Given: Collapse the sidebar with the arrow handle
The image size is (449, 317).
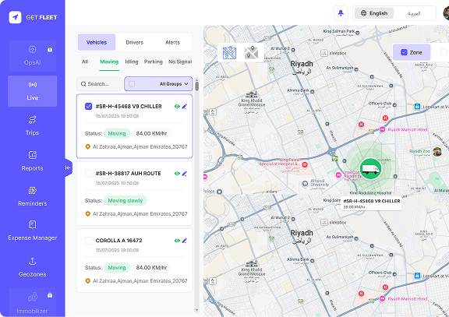Looking at the screenshot, I should point(68,167).
